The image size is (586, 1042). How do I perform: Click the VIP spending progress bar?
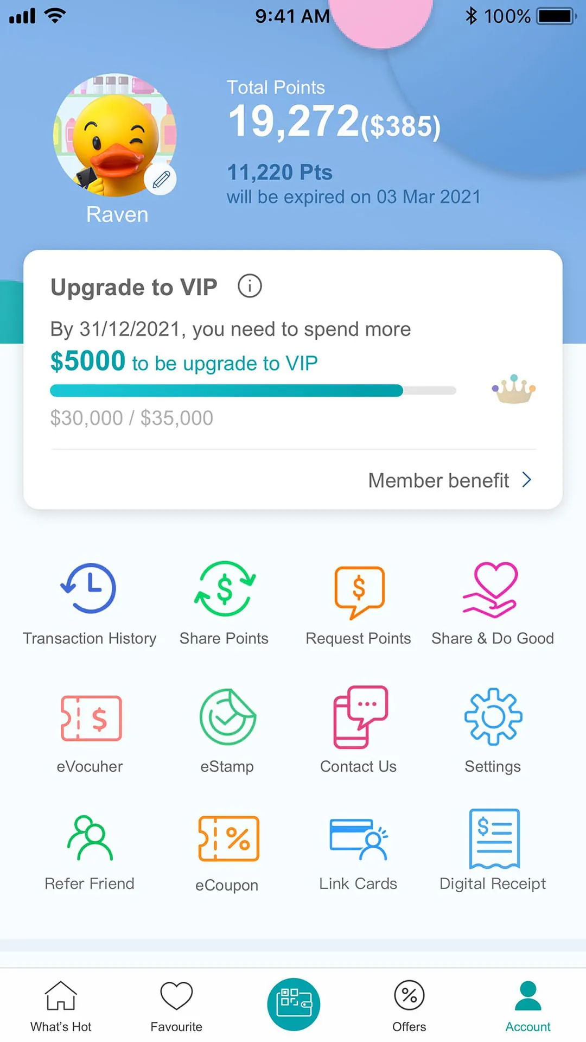click(x=252, y=390)
